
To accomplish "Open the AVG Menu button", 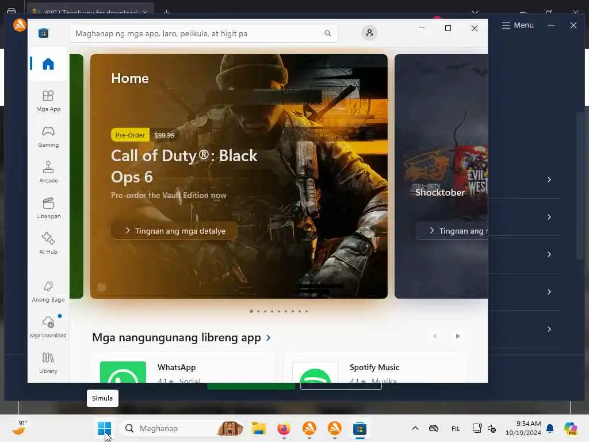I will [x=518, y=25].
